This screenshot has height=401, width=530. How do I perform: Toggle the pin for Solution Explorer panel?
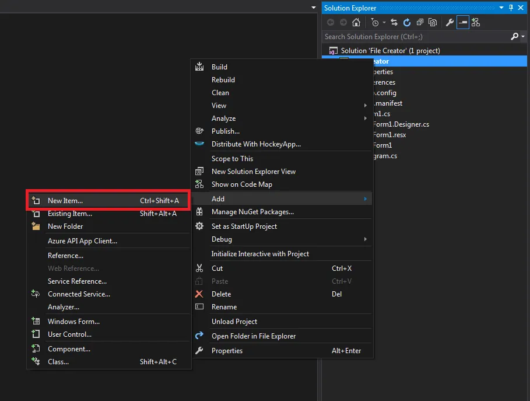pos(511,8)
